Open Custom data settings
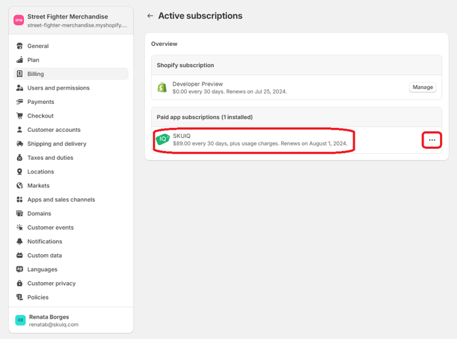The image size is (457, 339). coord(71,256)
